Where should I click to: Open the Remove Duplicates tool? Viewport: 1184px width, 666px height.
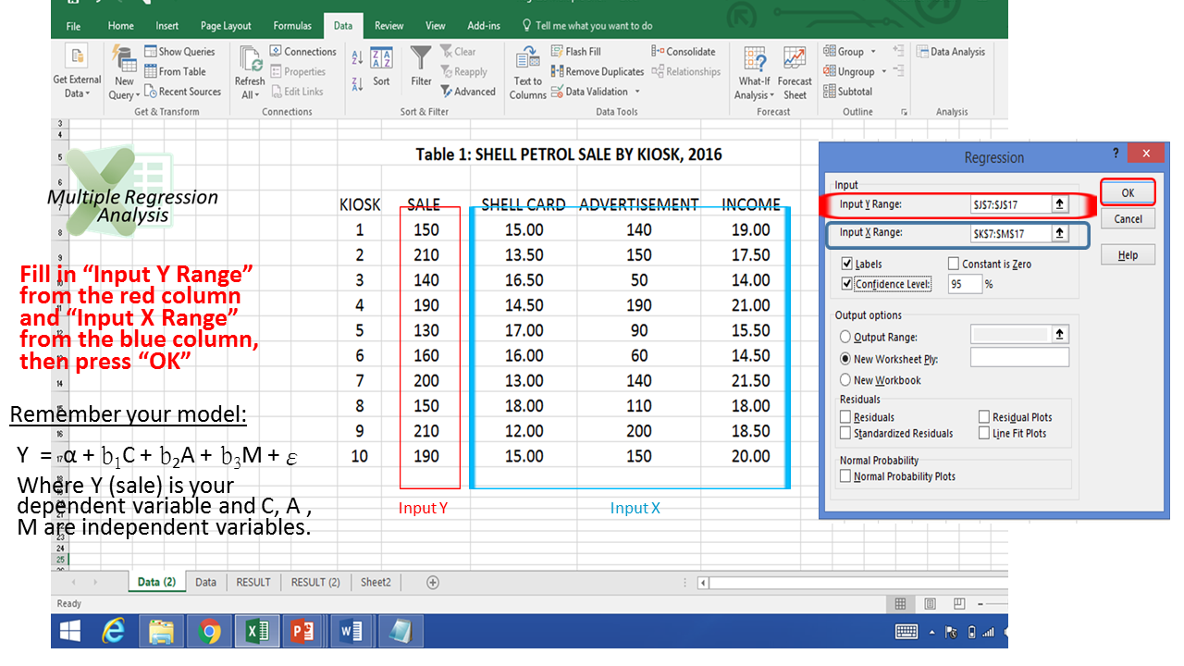click(x=597, y=70)
